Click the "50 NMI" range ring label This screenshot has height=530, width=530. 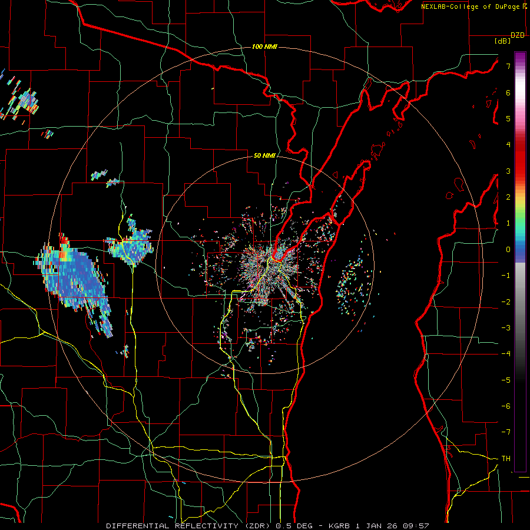tap(264, 156)
